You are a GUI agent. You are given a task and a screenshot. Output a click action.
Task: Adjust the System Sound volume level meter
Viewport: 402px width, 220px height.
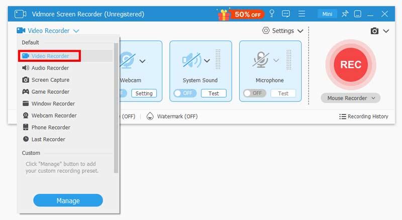tap(218, 61)
